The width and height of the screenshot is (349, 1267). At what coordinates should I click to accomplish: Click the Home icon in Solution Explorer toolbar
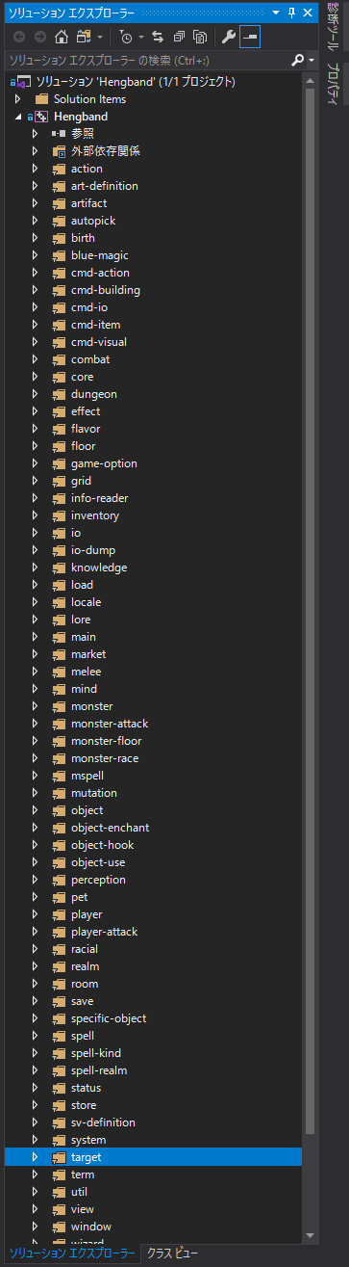(61, 37)
